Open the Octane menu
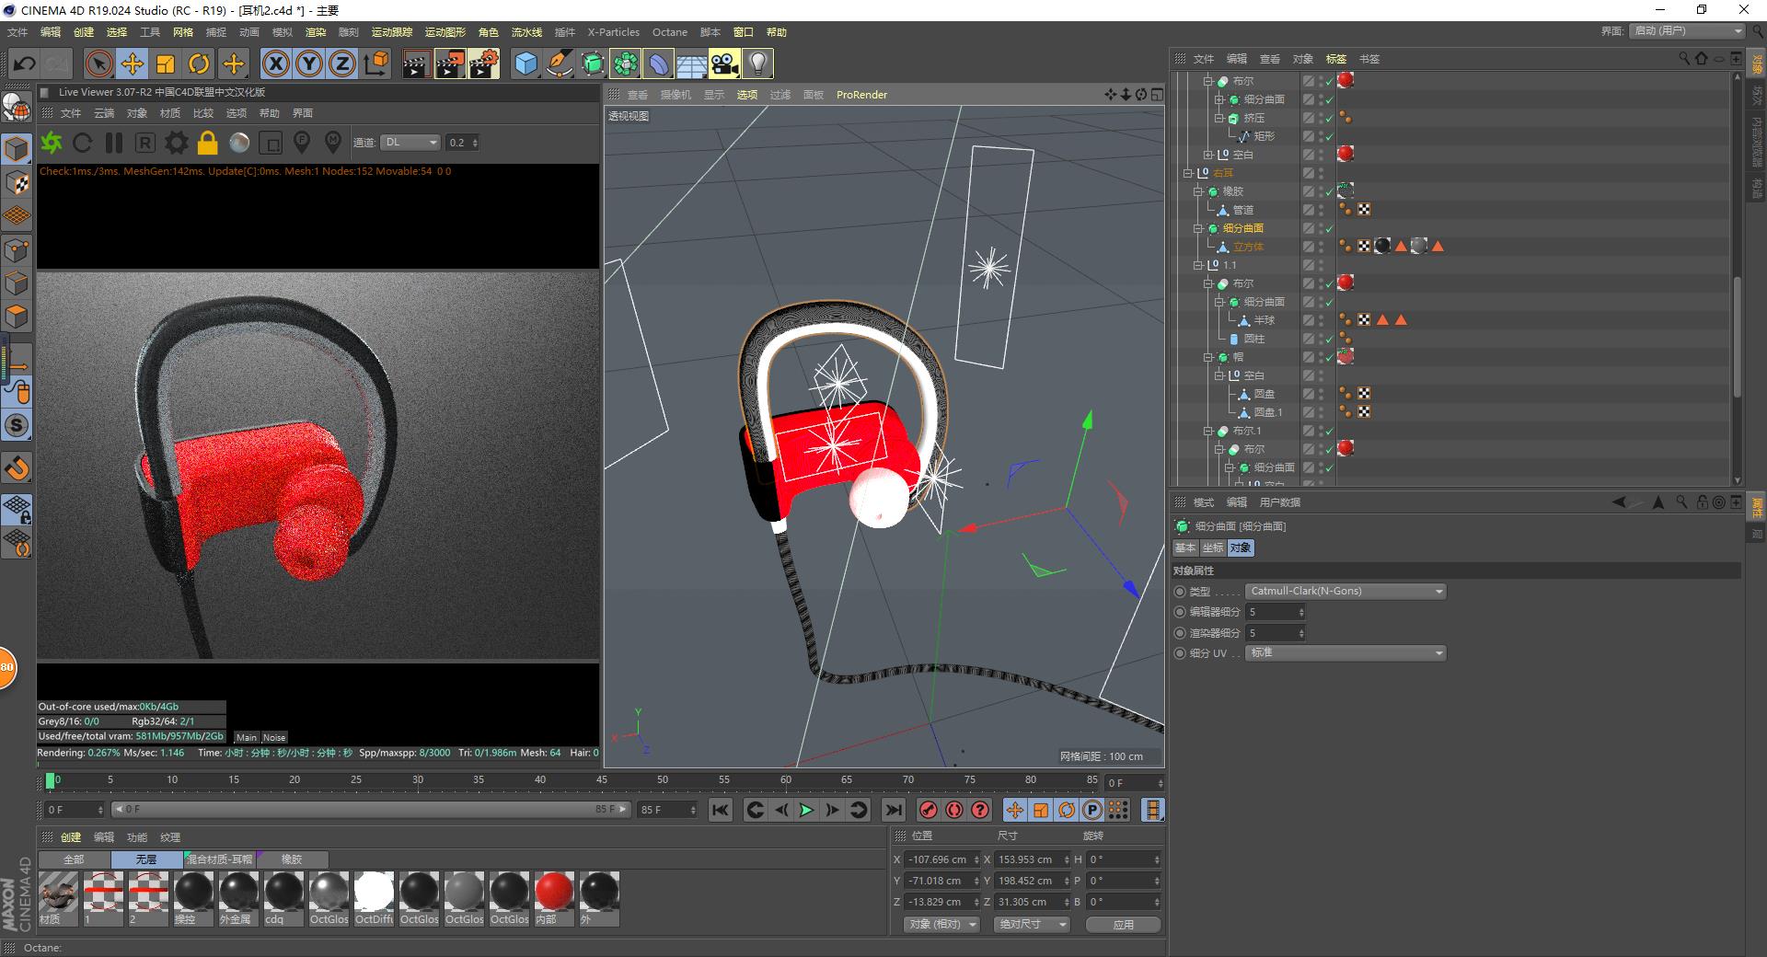The height and width of the screenshot is (957, 1767). tap(670, 32)
